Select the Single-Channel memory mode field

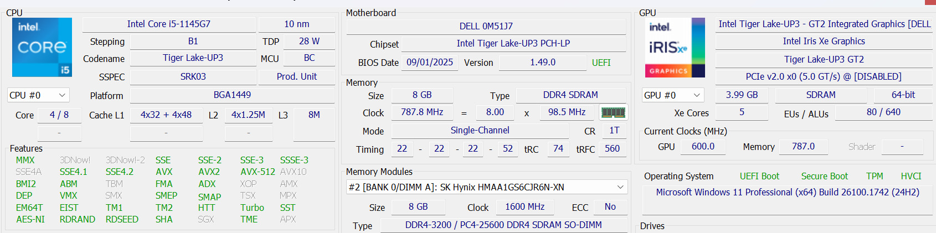[480, 130]
